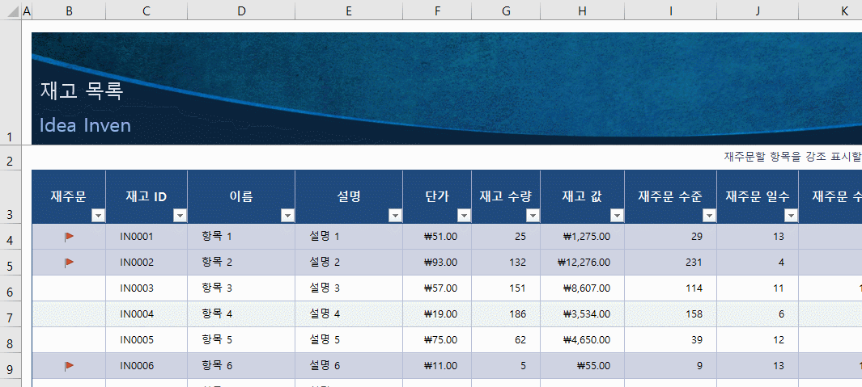Select row 2 header
This screenshot has height=387, width=862.
tap(11, 158)
